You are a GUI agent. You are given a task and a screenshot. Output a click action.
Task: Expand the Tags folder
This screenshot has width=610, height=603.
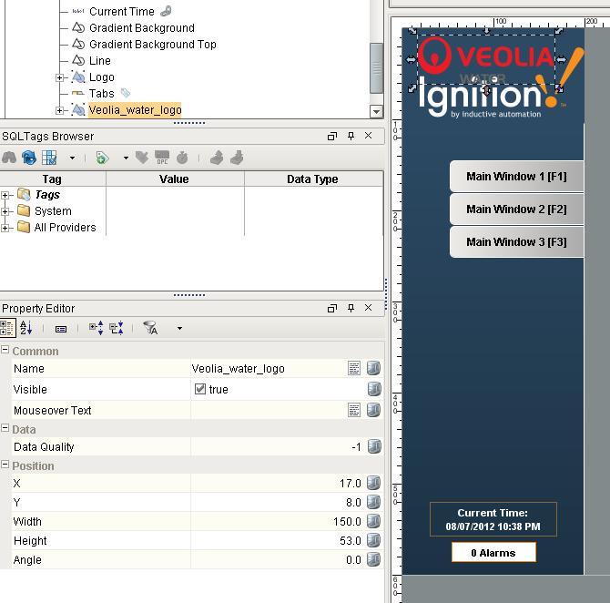(x=5, y=195)
